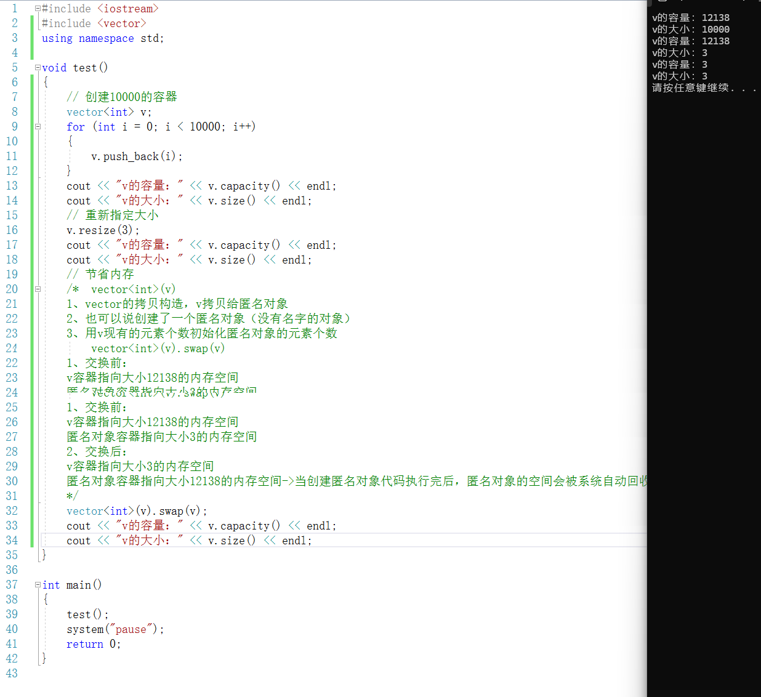Click console prompt '请按任意键继续. . .'
The height and width of the screenshot is (697, 761).
pos(704,88)
